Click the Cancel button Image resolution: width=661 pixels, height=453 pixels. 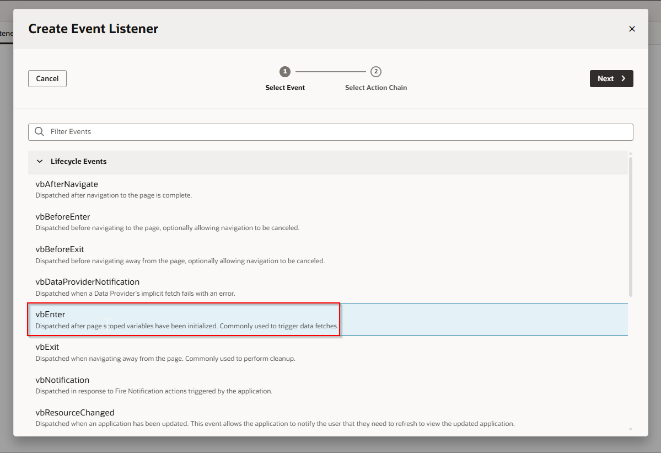(x=47, y=78)
